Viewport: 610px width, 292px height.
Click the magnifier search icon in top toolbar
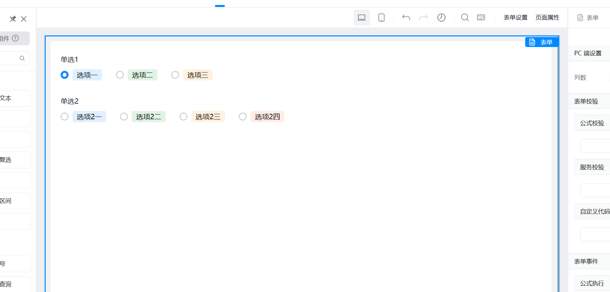point(465,18)
